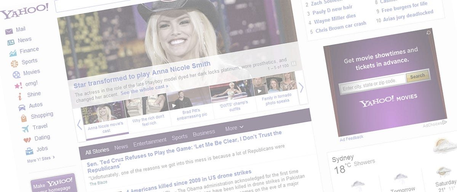Image resolution: width=457 pixels, height=192 pixels.
Task: Click the Ad Feedback link
Action: (x=352, y=138)
